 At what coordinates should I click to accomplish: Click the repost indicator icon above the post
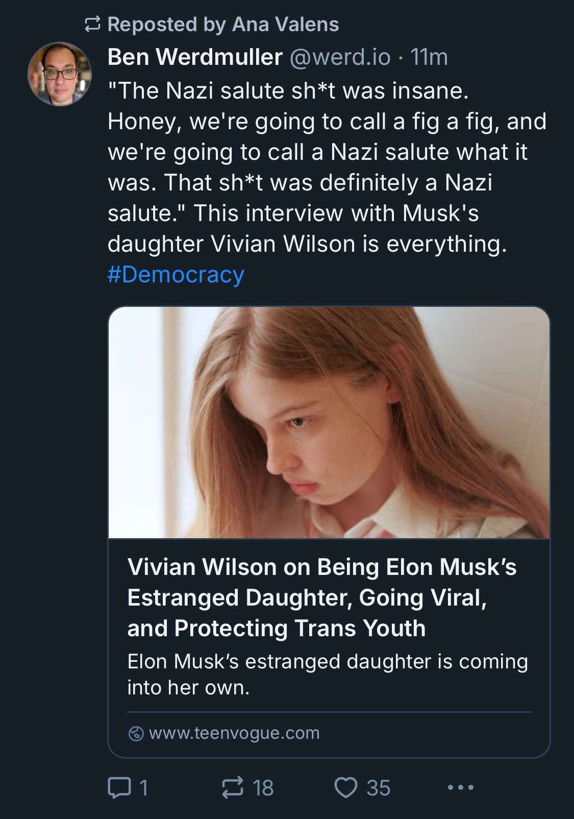(92, 25)
